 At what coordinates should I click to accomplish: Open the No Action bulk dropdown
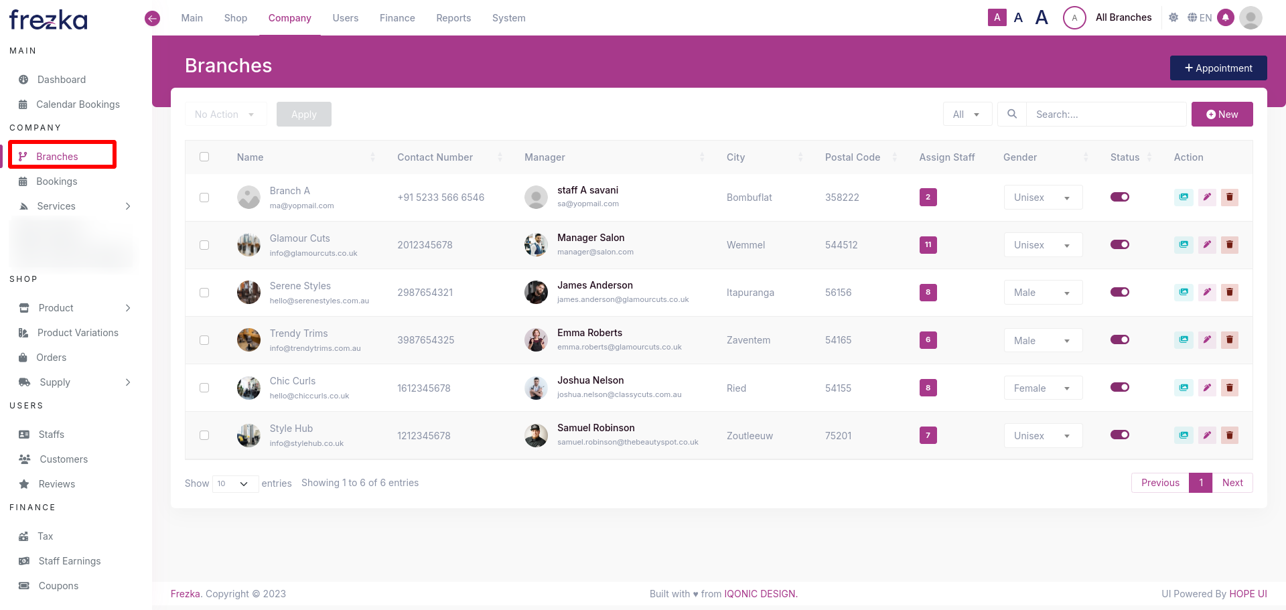point(225,115)
